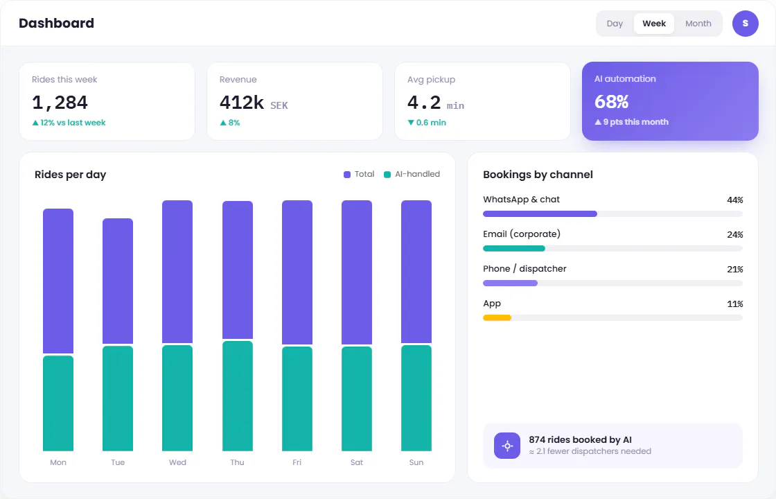Open the Revenue card

pos(294,101)
